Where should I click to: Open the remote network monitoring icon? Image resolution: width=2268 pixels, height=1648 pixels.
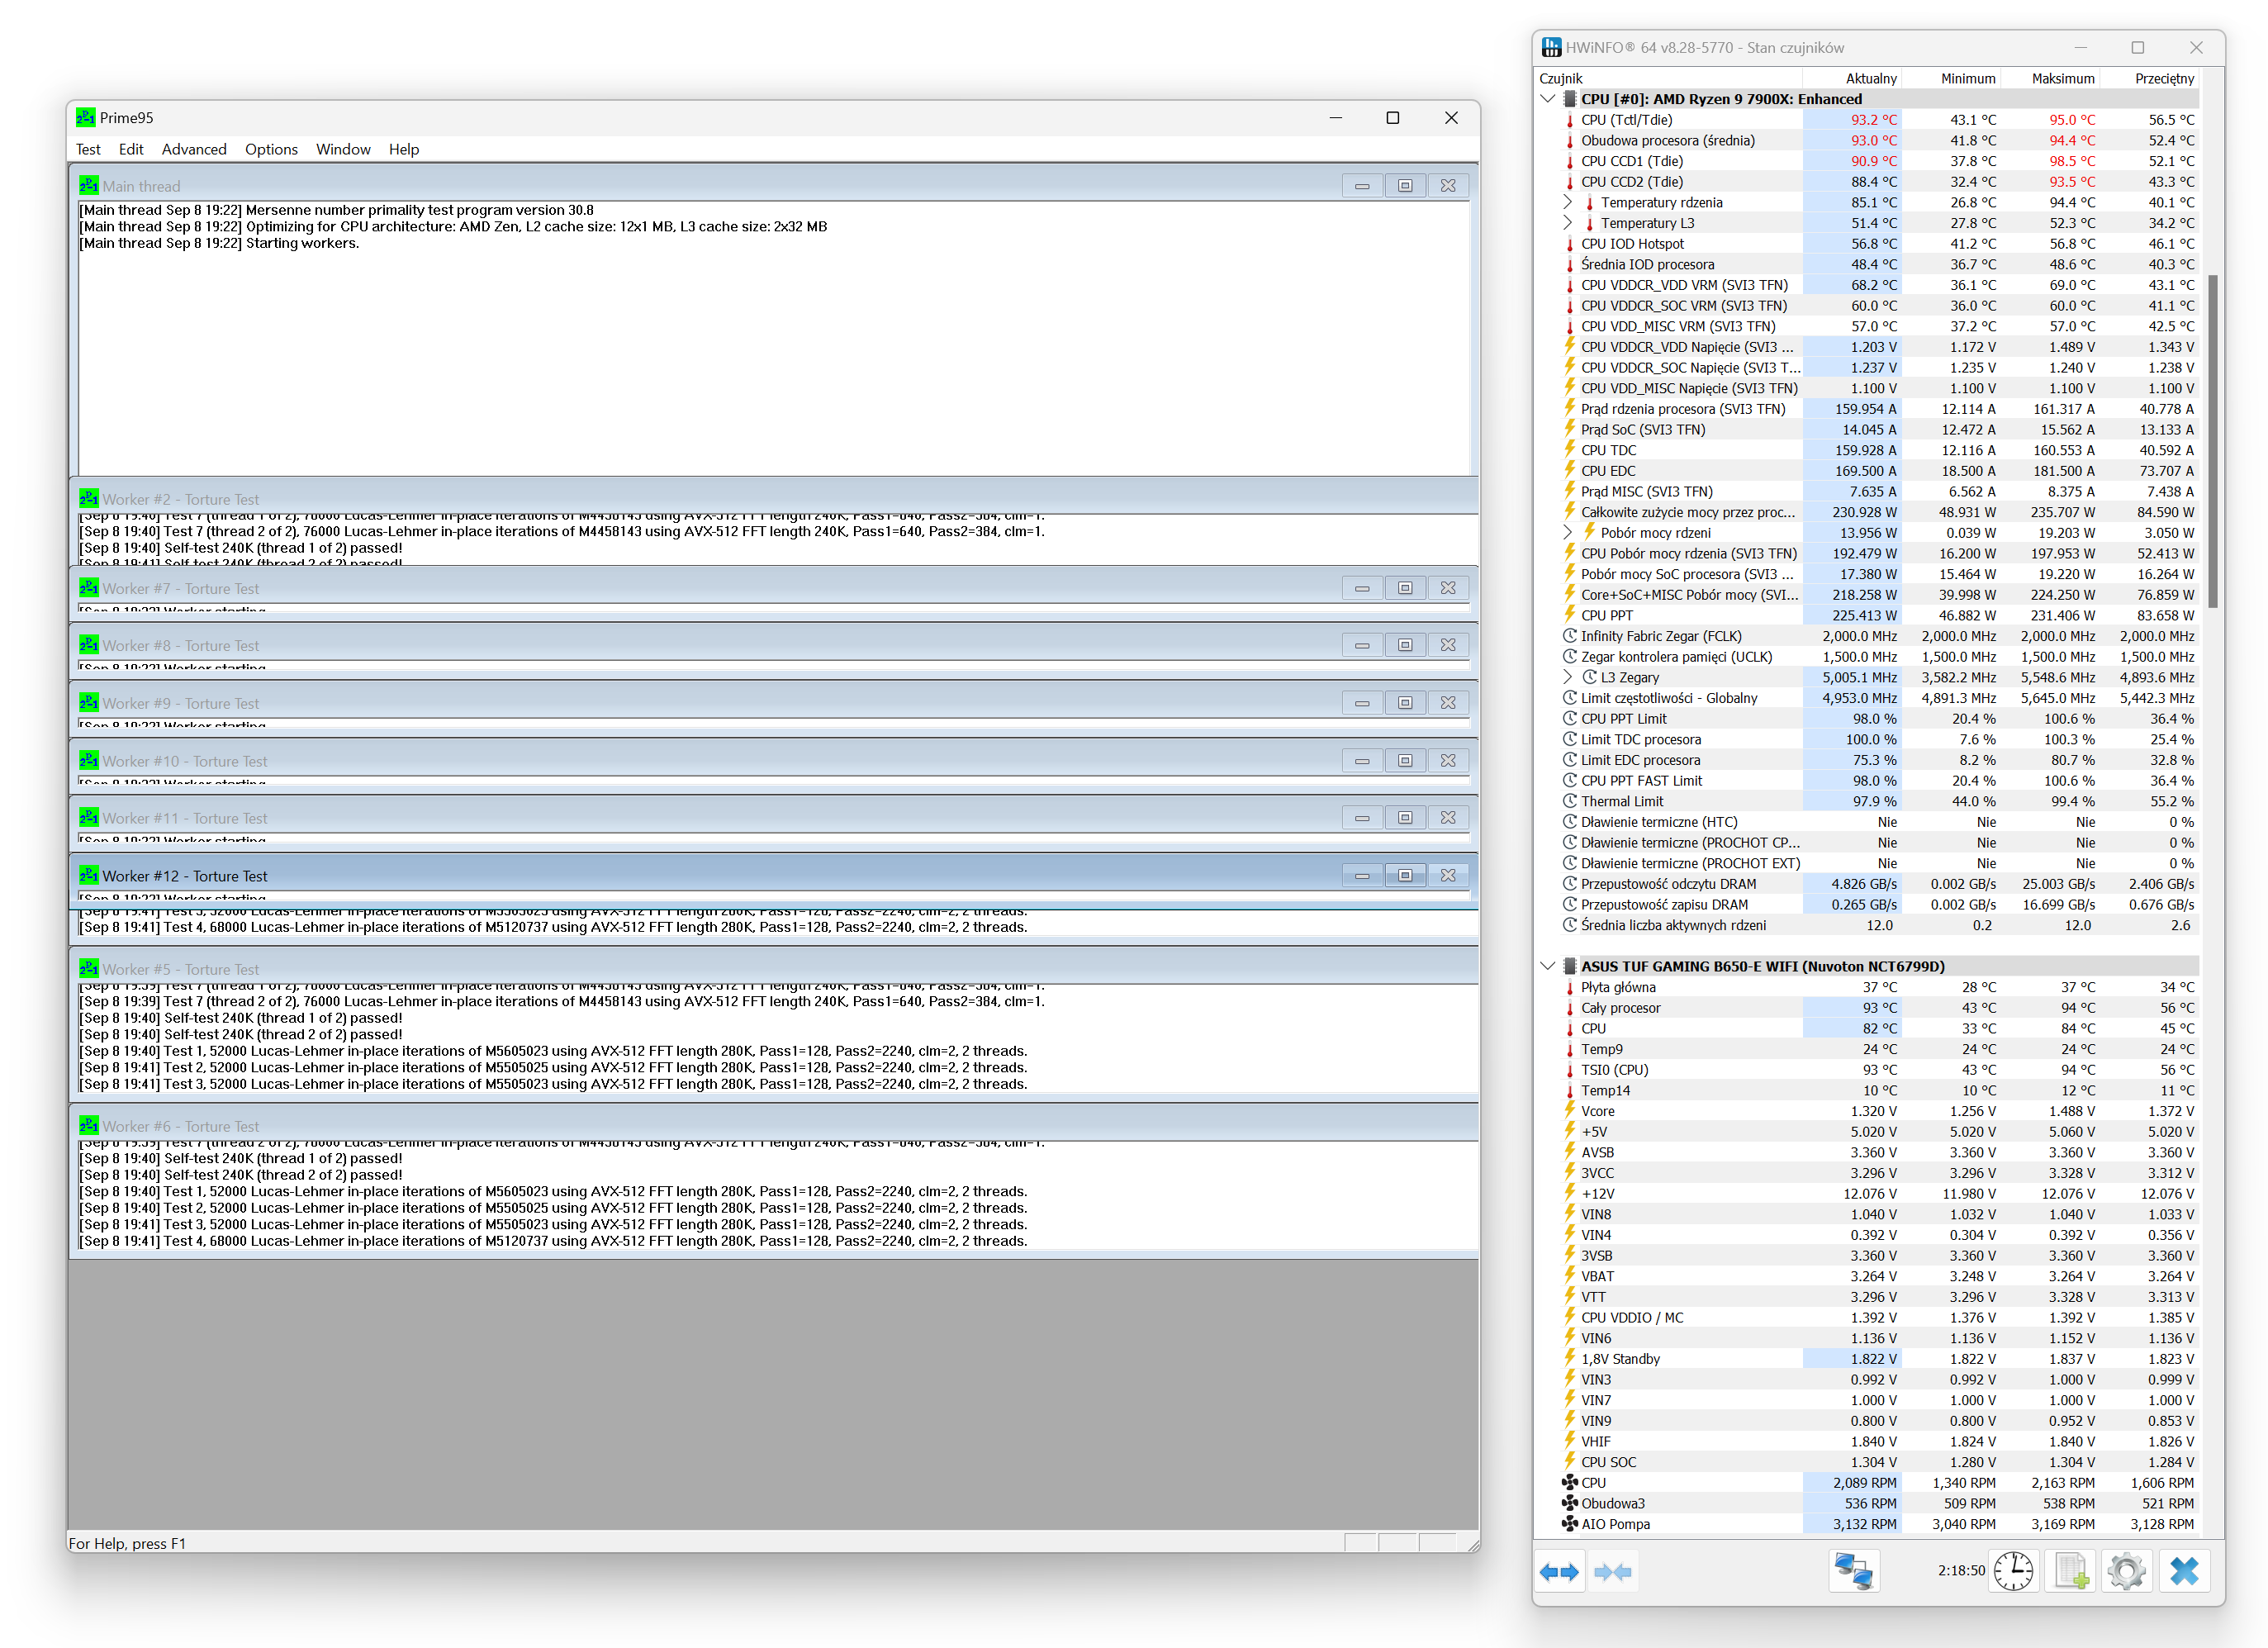click(1853, 1572)
